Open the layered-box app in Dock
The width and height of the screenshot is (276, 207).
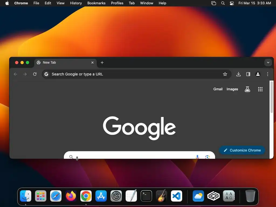[213, 196]
